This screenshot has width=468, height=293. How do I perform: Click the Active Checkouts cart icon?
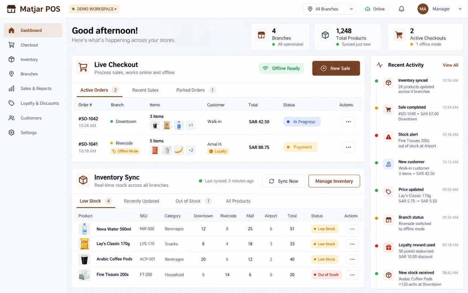pos(399,35)
